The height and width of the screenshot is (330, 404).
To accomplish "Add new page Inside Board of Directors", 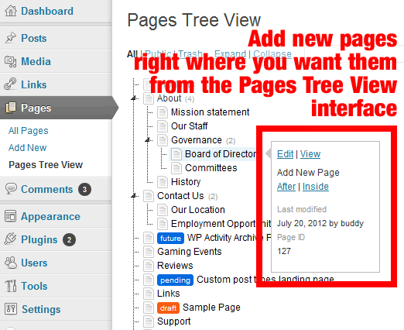I will [316, 187].
